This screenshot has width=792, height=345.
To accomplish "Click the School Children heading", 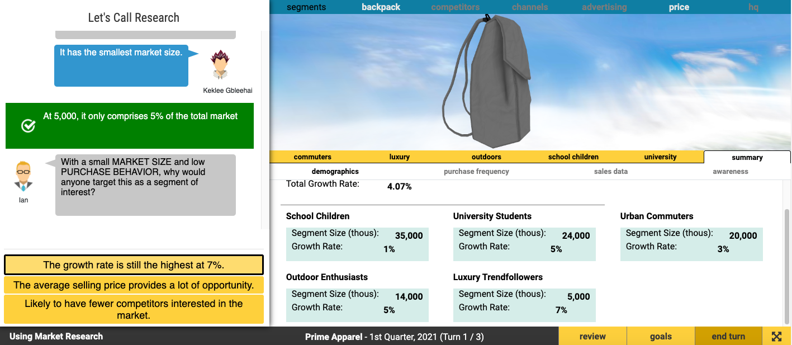I will point(317,216).
